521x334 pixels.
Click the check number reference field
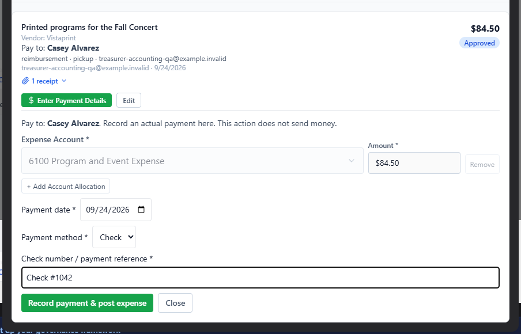coord(260,278)
